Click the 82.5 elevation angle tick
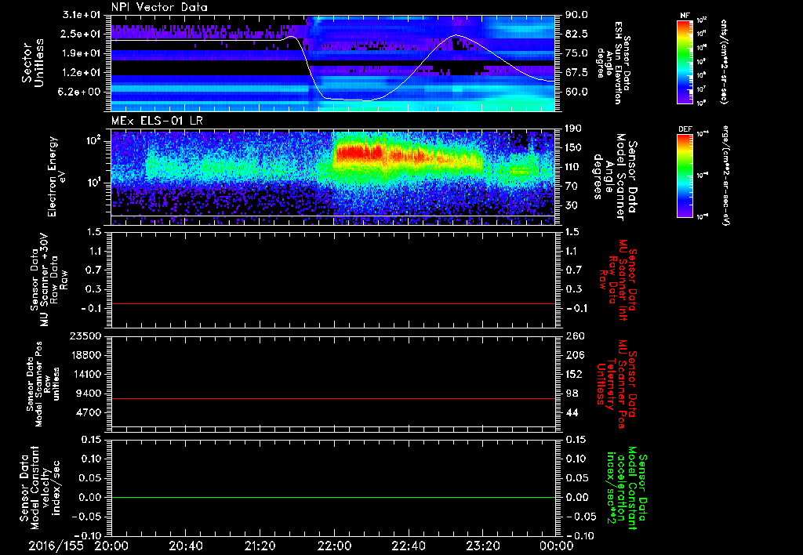The width and height of the screenshot is (803, 555). [x=576, y=34]
